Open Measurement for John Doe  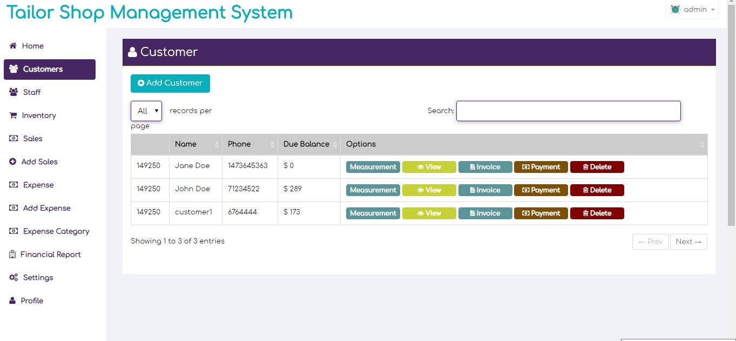tap(373, 190)
